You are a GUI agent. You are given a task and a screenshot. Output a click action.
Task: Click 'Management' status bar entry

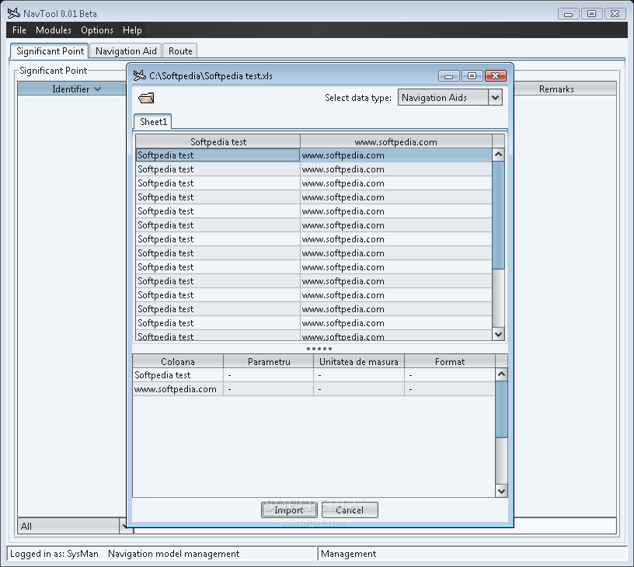click(x=349, y=554)
